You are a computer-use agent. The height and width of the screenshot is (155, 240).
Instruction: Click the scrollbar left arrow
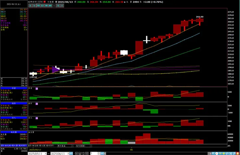(x=105, y=153)
